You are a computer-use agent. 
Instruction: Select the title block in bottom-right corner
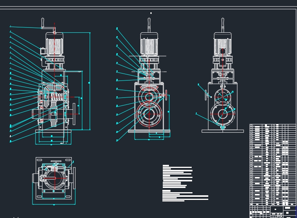(273, 212)
